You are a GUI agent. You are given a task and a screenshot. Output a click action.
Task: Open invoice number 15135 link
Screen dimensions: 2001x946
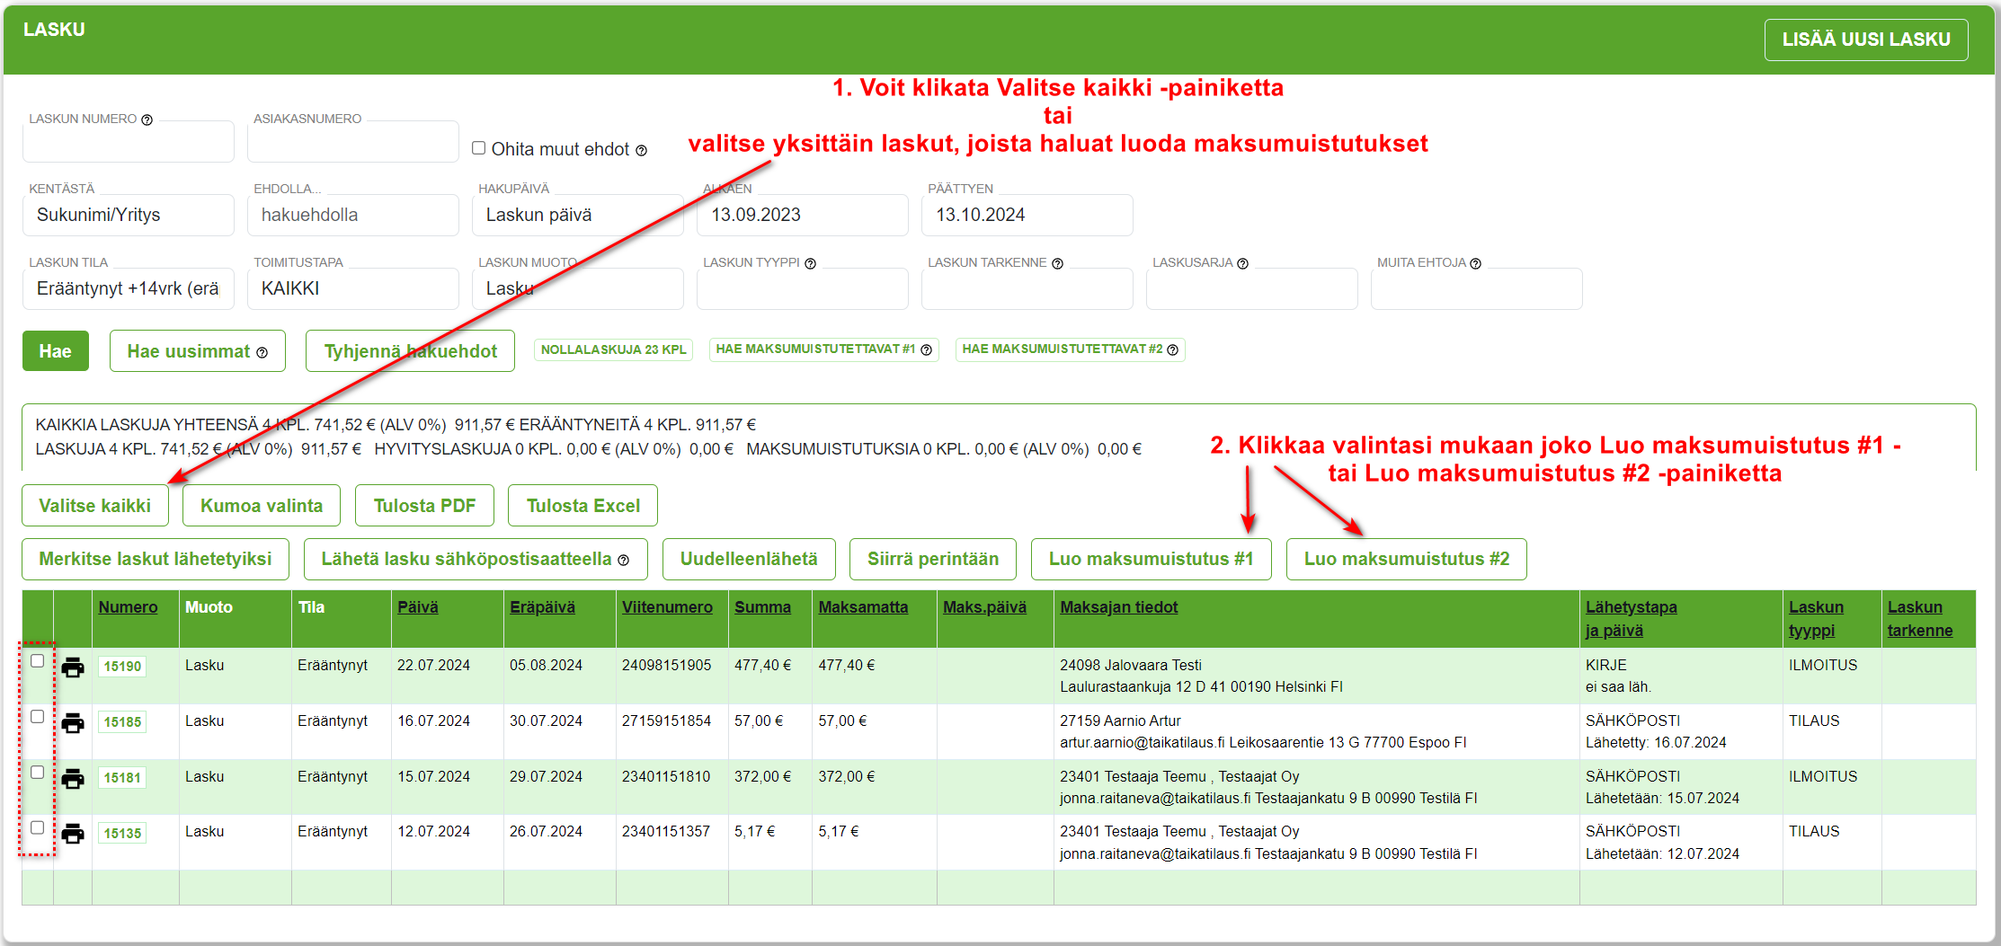click(x=122, y=834)
